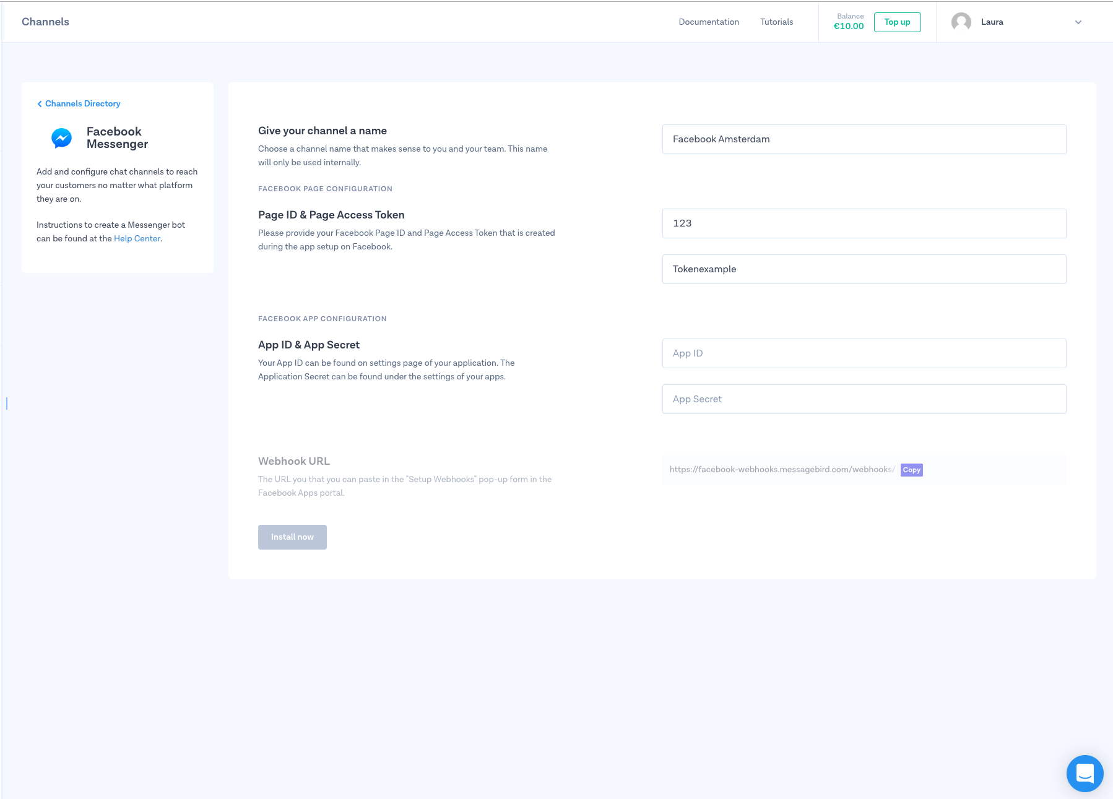The height and width of the screenshot is (799, 1113).
Task: Click the webhook URL text
Action: click(x=782, y=470)
